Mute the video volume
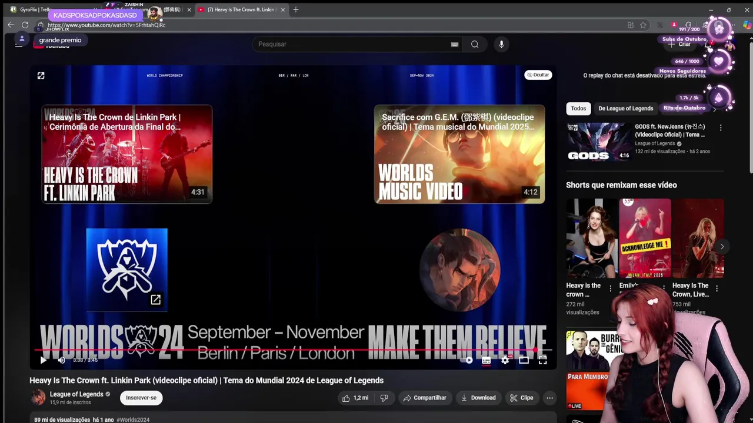This screenshot has width=753, height=423. [61, 360]
